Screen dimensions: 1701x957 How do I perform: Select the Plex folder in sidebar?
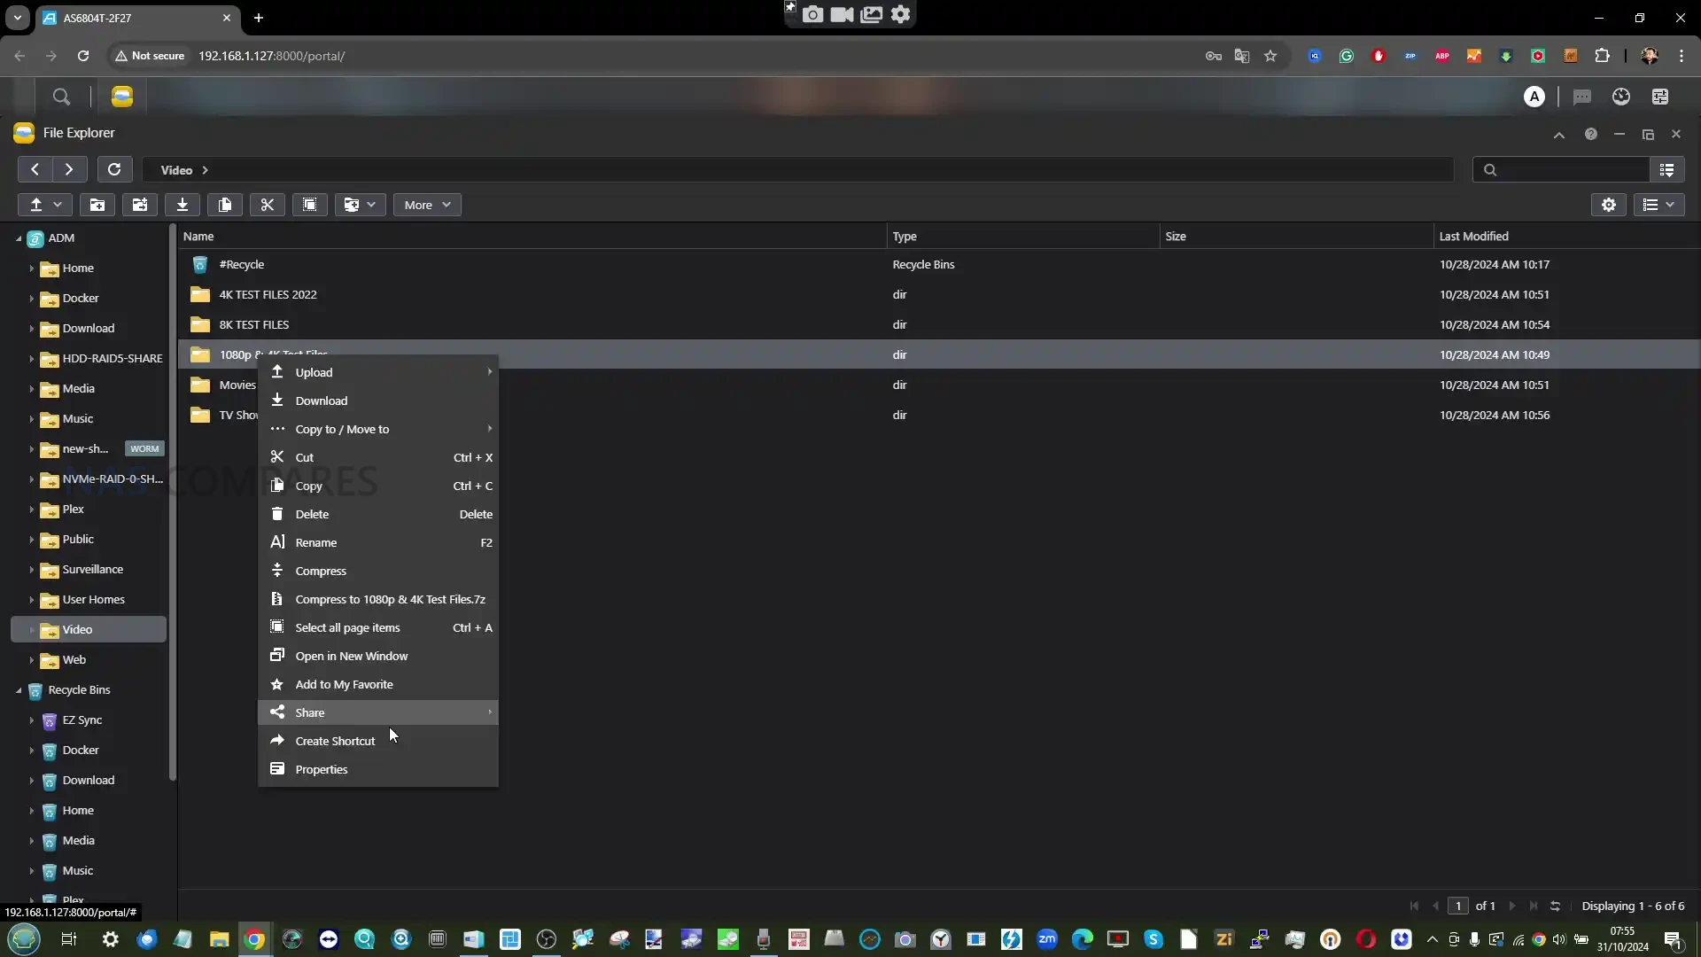74,510
